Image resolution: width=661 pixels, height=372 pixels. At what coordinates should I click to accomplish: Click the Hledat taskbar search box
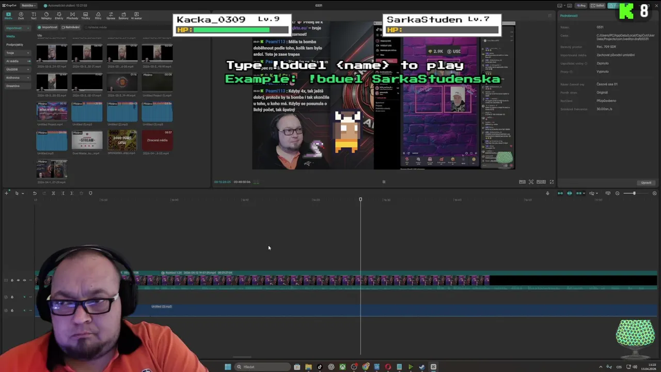click(262, 367)
